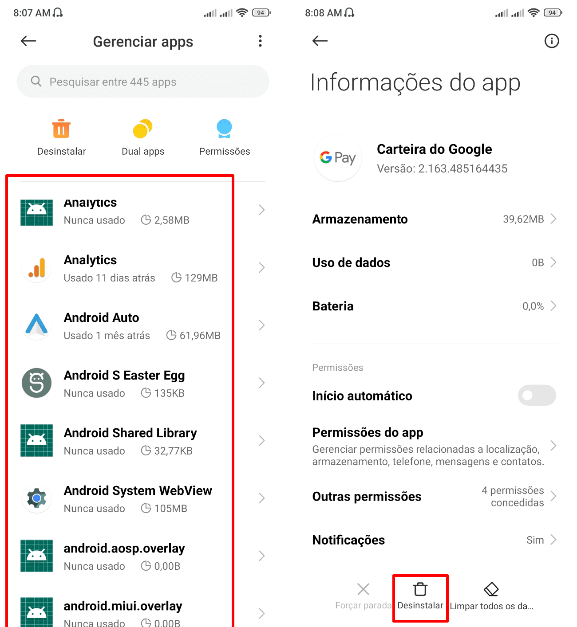Open Android S Easter Egg icon
This screenshot has width=577, height=627.
[37, 383]
